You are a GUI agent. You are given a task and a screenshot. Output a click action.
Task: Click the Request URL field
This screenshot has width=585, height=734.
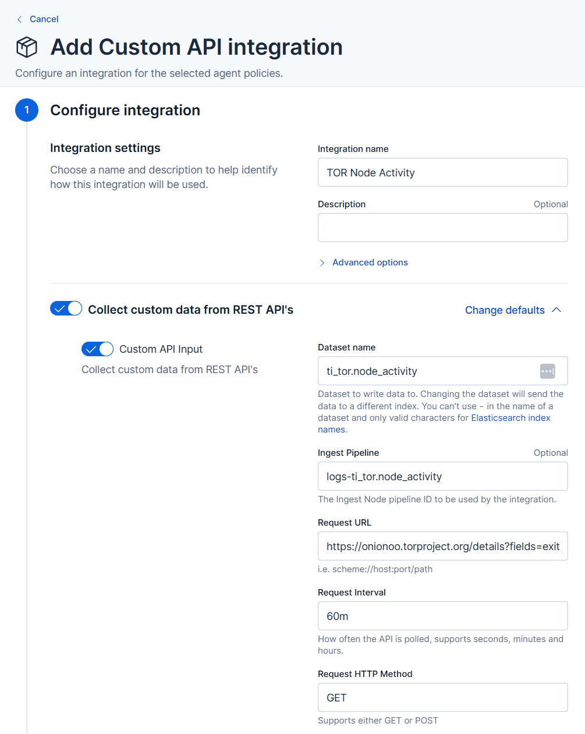pyautogui.click(x=442, y=546)
